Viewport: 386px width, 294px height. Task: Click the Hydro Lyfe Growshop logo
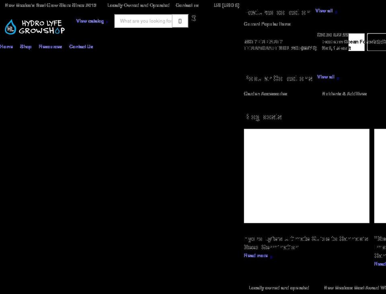pos(35,27)
